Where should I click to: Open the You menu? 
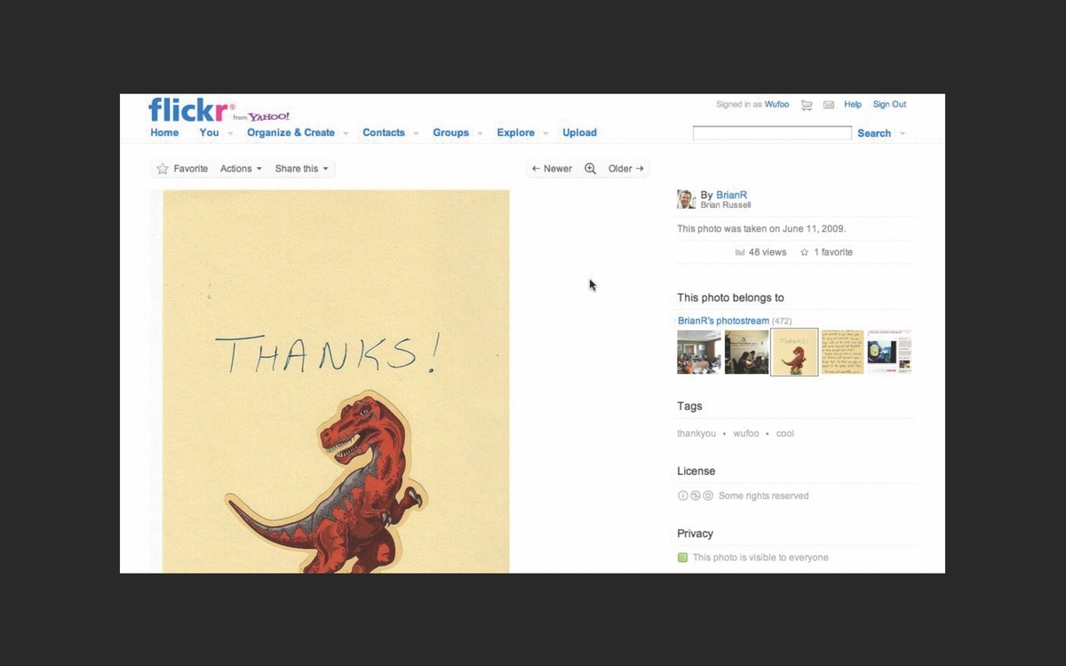click(x=209, y=132)
